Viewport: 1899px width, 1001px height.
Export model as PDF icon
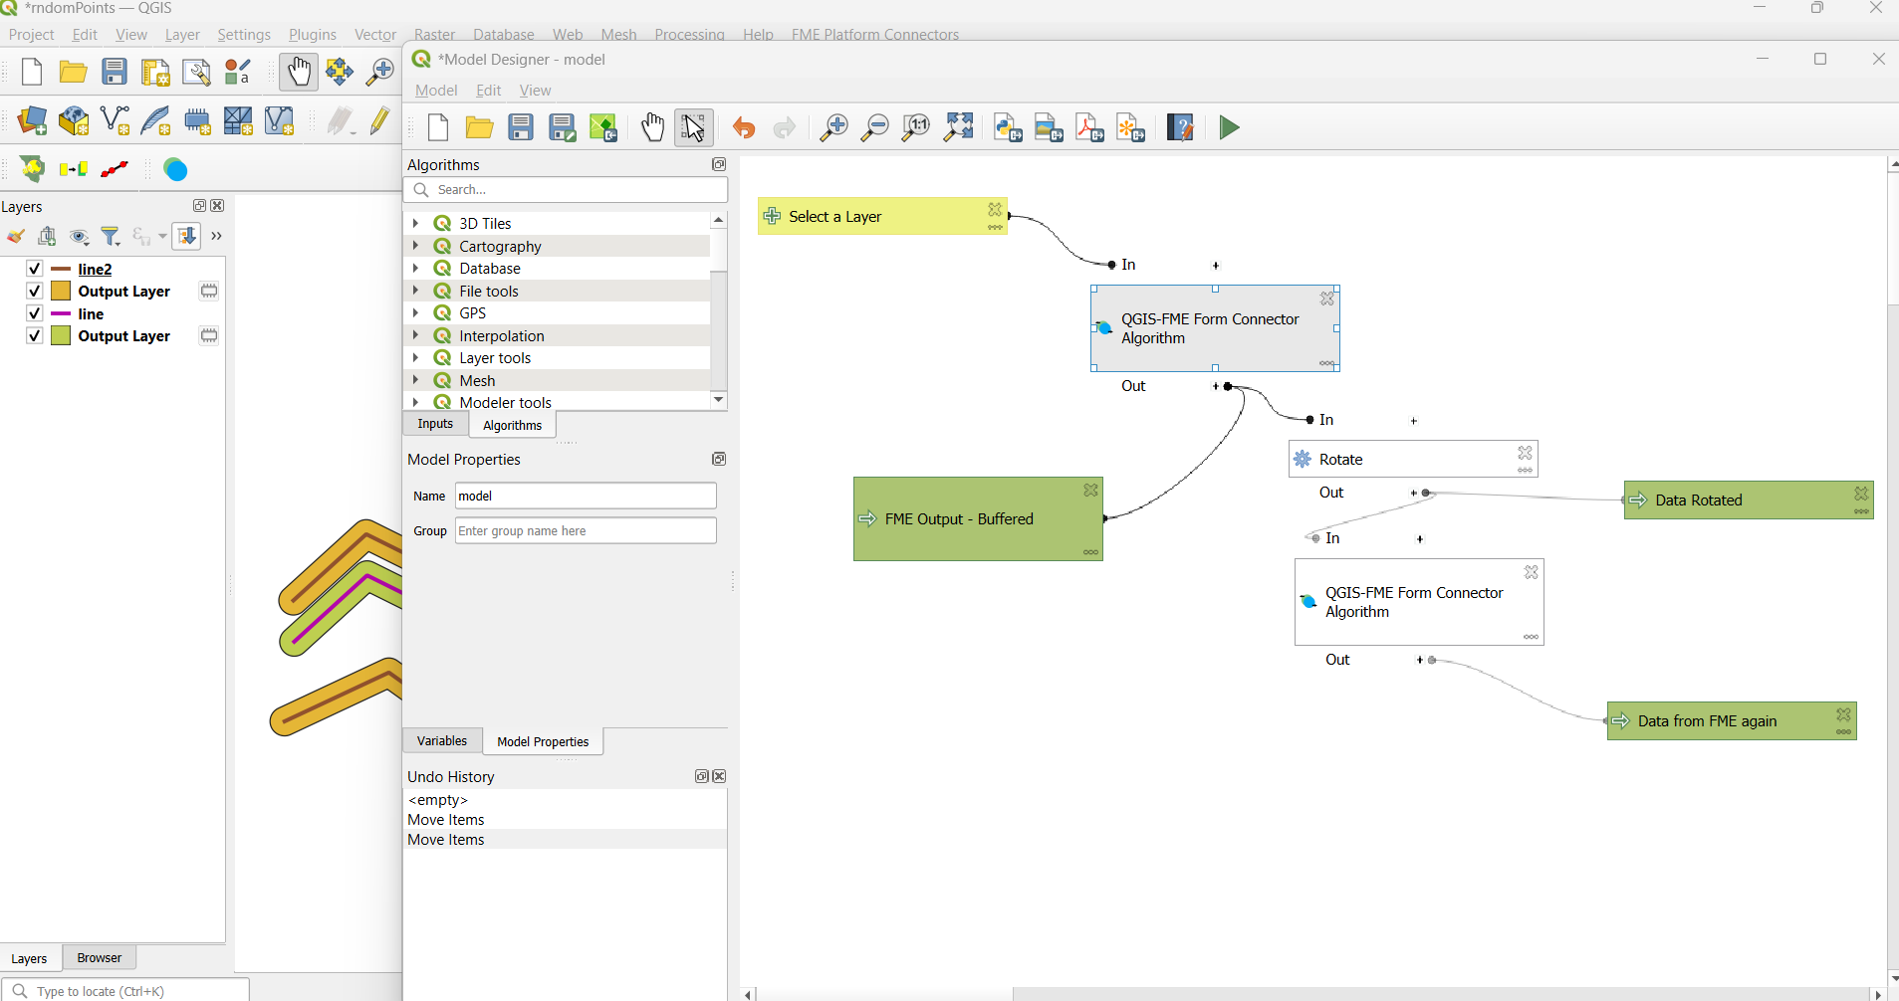[1089, 128]
